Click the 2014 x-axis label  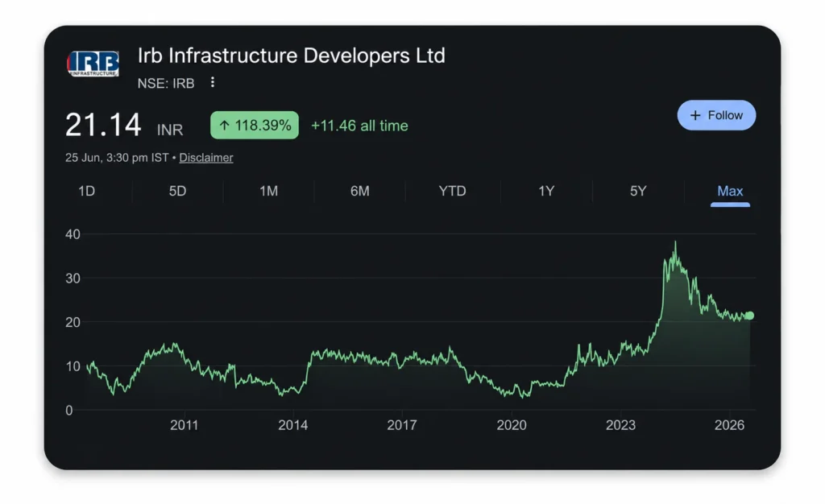(x=293, y=425)
